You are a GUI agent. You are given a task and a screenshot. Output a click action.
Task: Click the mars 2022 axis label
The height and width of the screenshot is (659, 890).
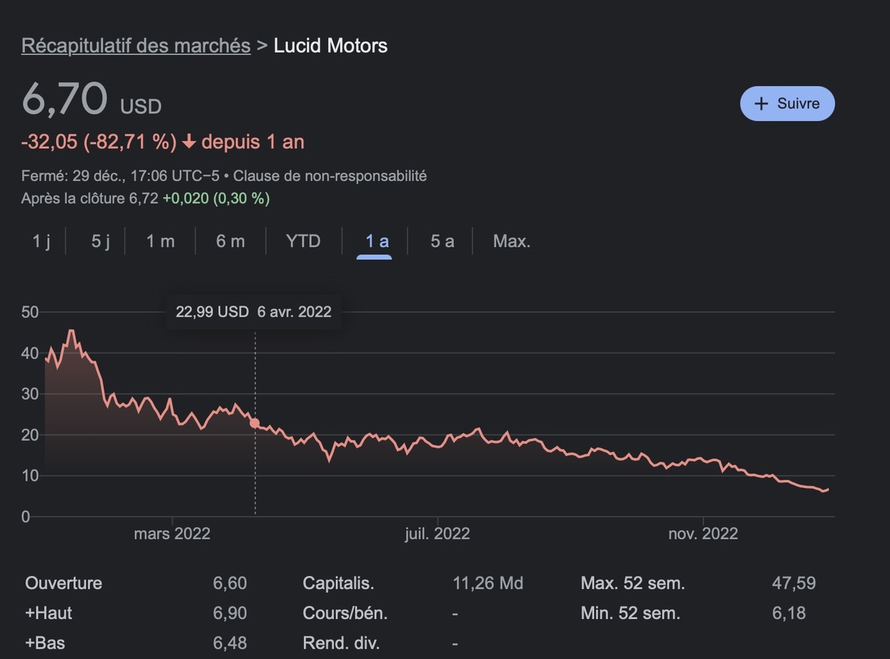[x=172, y=534]
